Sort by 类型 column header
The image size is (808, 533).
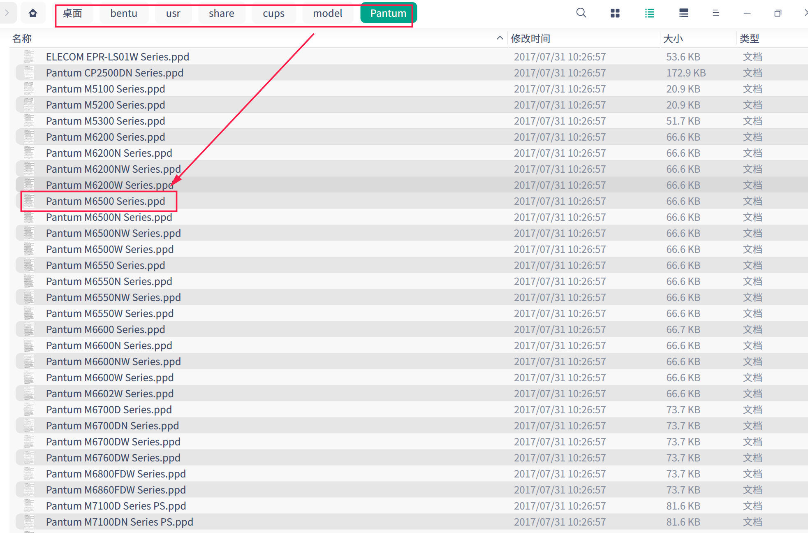pos(750,39)
